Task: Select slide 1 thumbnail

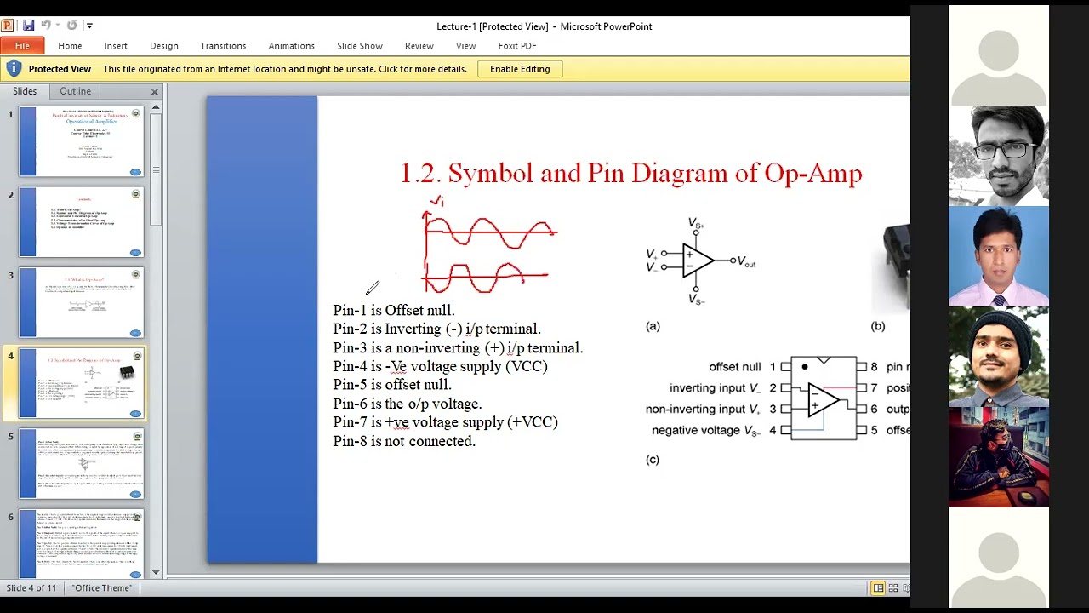Action: pos(82,141)
